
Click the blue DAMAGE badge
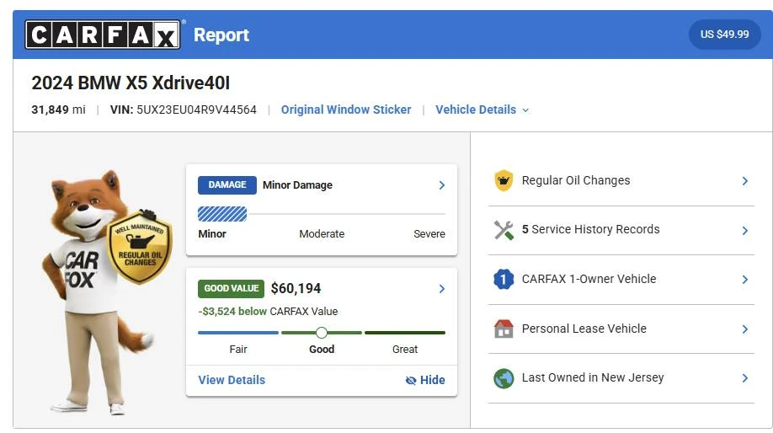(227, 185)
